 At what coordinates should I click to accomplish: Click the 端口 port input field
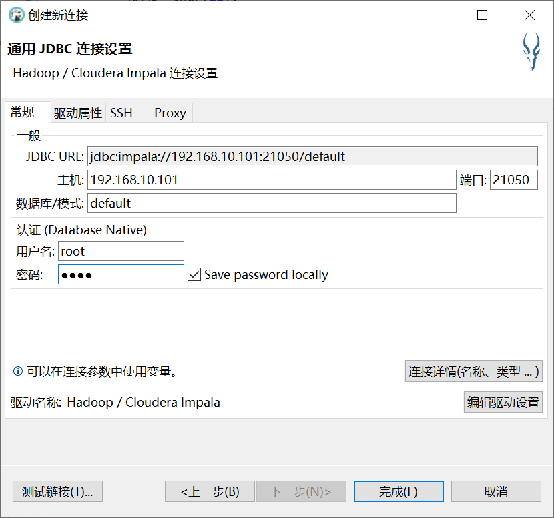point(513,180)
